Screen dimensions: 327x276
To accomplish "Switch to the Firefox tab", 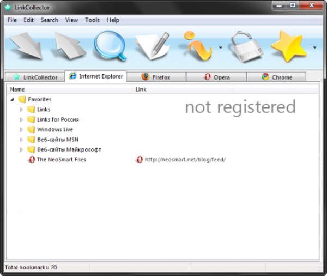I will [156, 77].
